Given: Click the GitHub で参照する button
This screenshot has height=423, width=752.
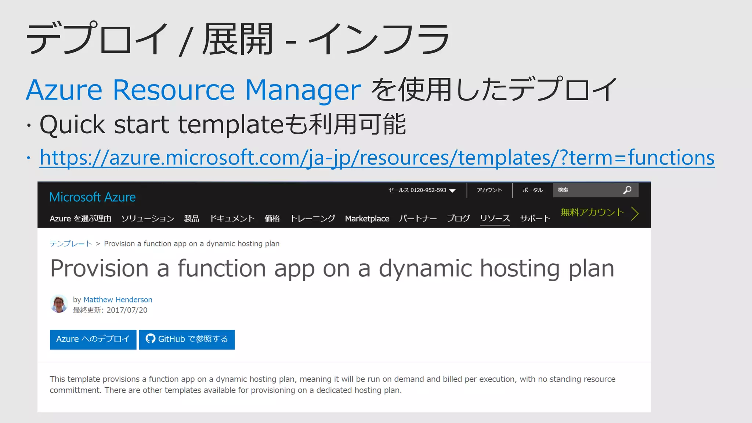Looking at the screenshot, I should pos(187,339).
